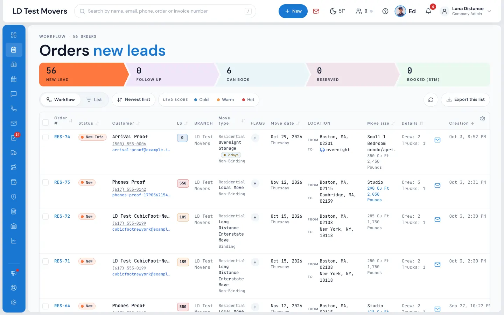
Task: Sort table by Customer column
Action: coord(126,123)
